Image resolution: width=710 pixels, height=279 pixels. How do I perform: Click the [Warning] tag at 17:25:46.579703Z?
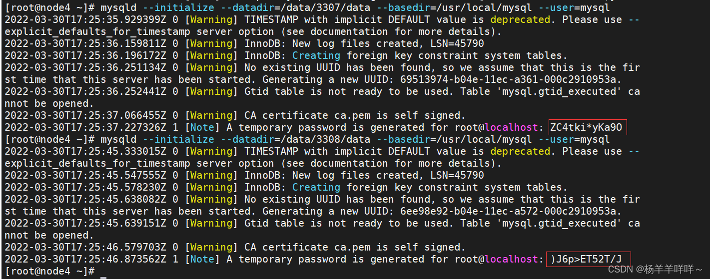pyautogui.click(x=211, y=248)
